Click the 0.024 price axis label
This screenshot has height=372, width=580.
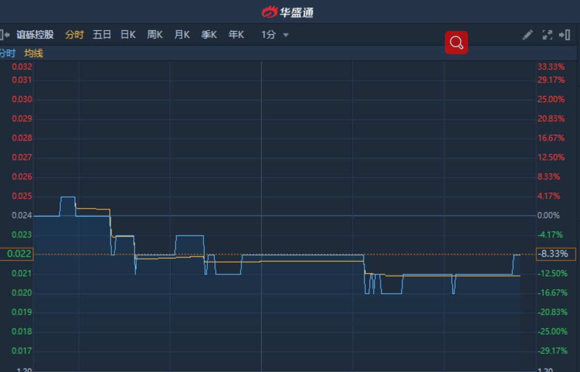coord(22,216)
